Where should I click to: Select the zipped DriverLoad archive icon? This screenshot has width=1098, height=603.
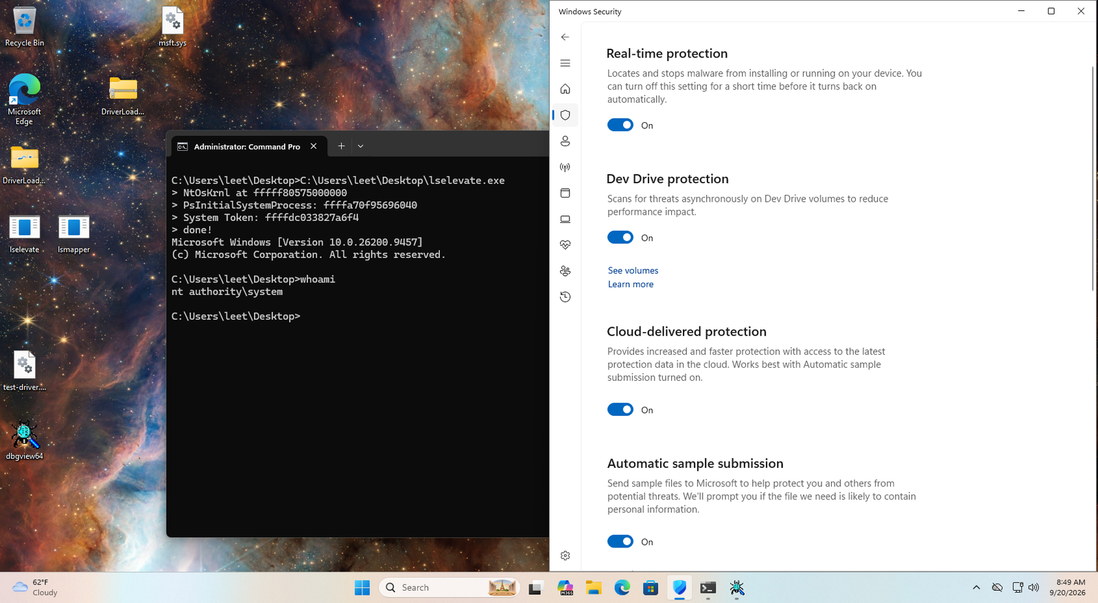[x=123, y=96]
